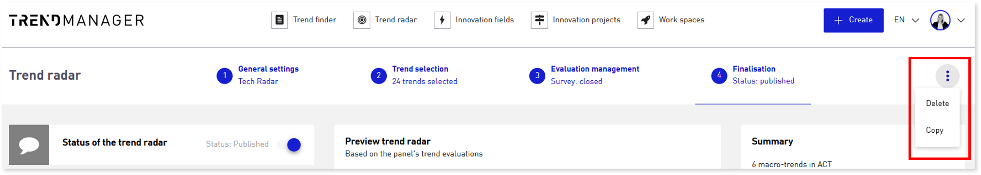The image size is (981, 175).
Task: Click the blue Create button
Action: click(x=853, y=20)
